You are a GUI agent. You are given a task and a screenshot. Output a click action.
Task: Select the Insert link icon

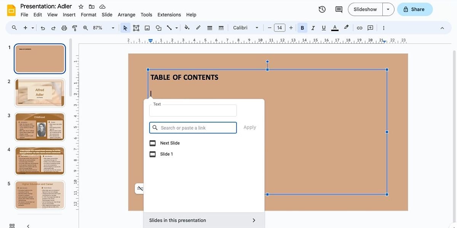(x=359, y=27)
